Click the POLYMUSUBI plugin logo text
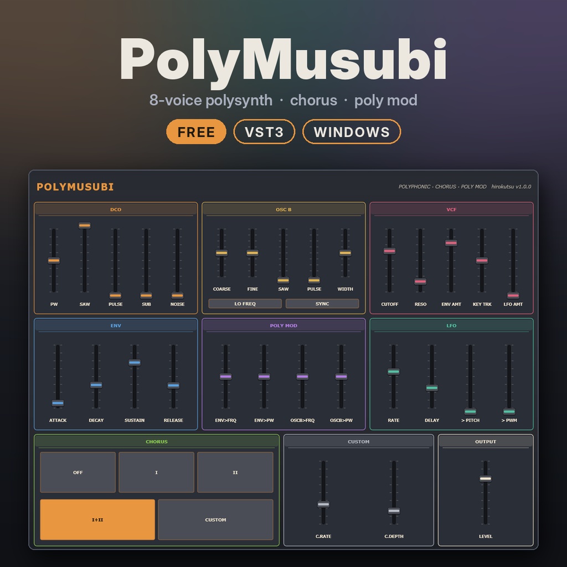This screenshot has height=567, width=567. click(75, 187)
